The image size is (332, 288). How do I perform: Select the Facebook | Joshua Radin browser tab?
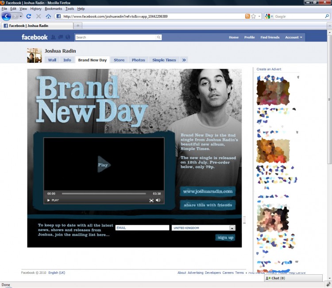point(37,26)
